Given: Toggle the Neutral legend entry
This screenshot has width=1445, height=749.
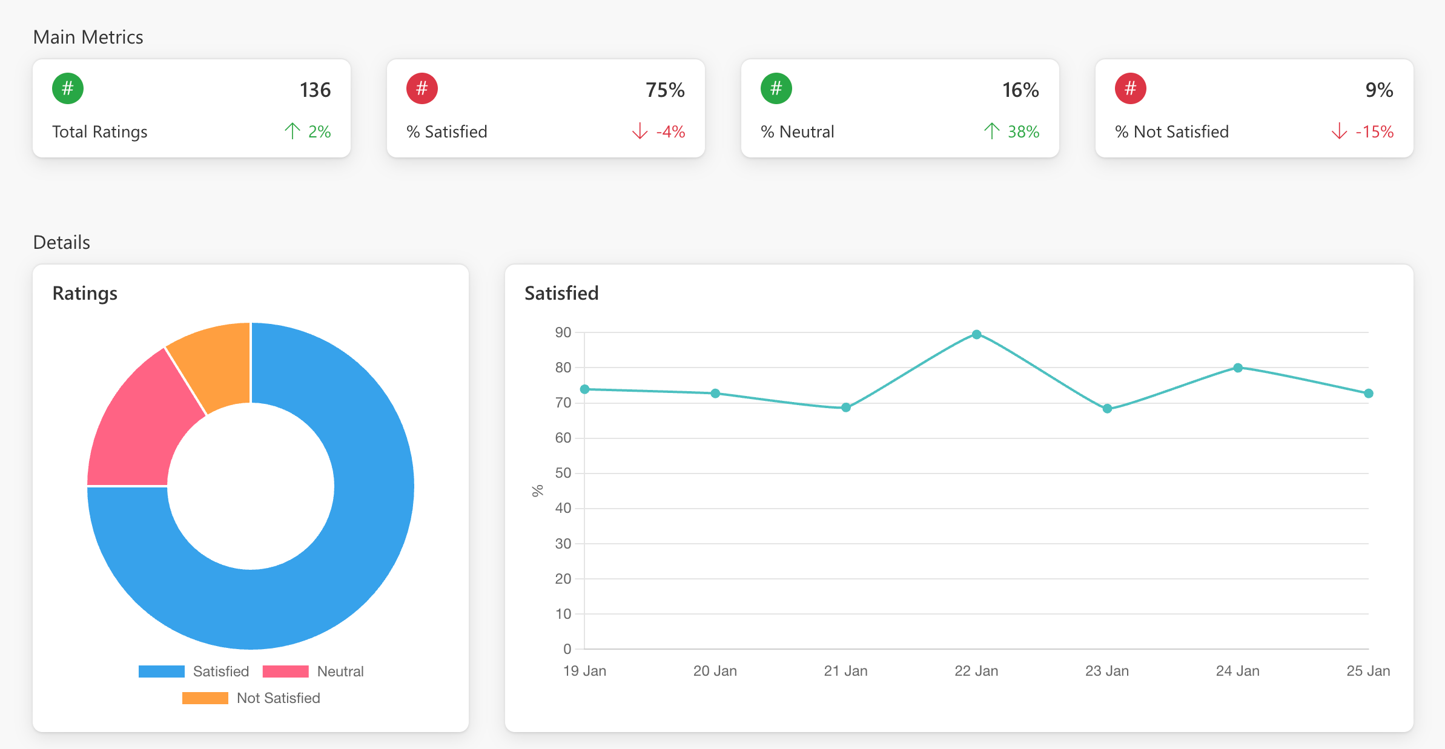Looking at the screenshot, I should pyautogui.click(x=340, y=671).
